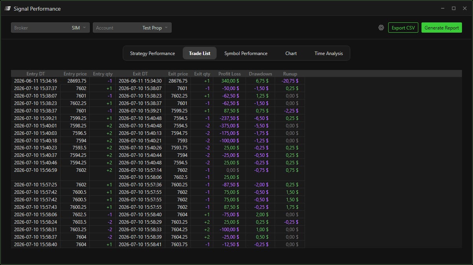The image size is (473, 265).
Task: Select exit date 2026-07-10 15:40:13
Action: click(x=140, y=133)
